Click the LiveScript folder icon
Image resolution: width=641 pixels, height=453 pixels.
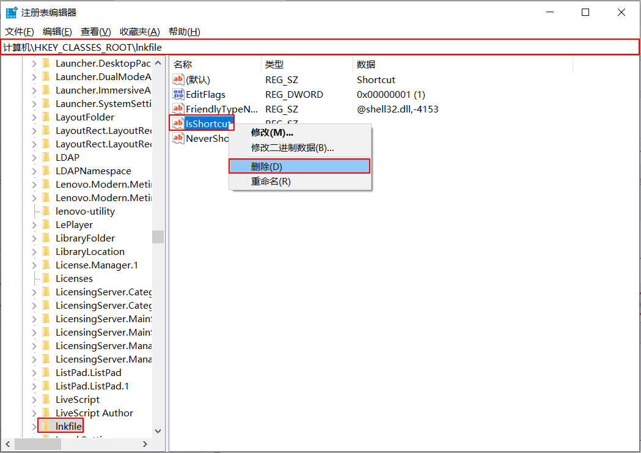[x=46, y=399]
